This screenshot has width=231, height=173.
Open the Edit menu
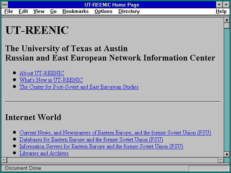tap(23, 11)
